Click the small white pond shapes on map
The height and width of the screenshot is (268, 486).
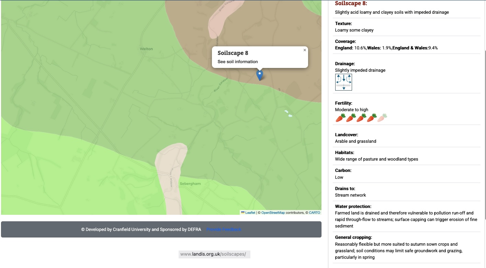tap(288, 114)
